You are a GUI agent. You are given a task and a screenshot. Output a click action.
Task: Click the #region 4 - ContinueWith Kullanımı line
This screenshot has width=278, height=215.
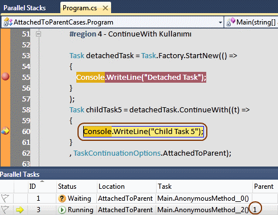click(130, 34)
